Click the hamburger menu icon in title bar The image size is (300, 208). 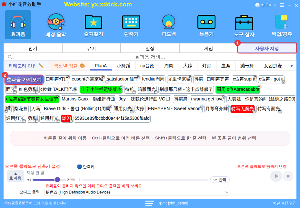pyautogui.click(x=282, y=5)
